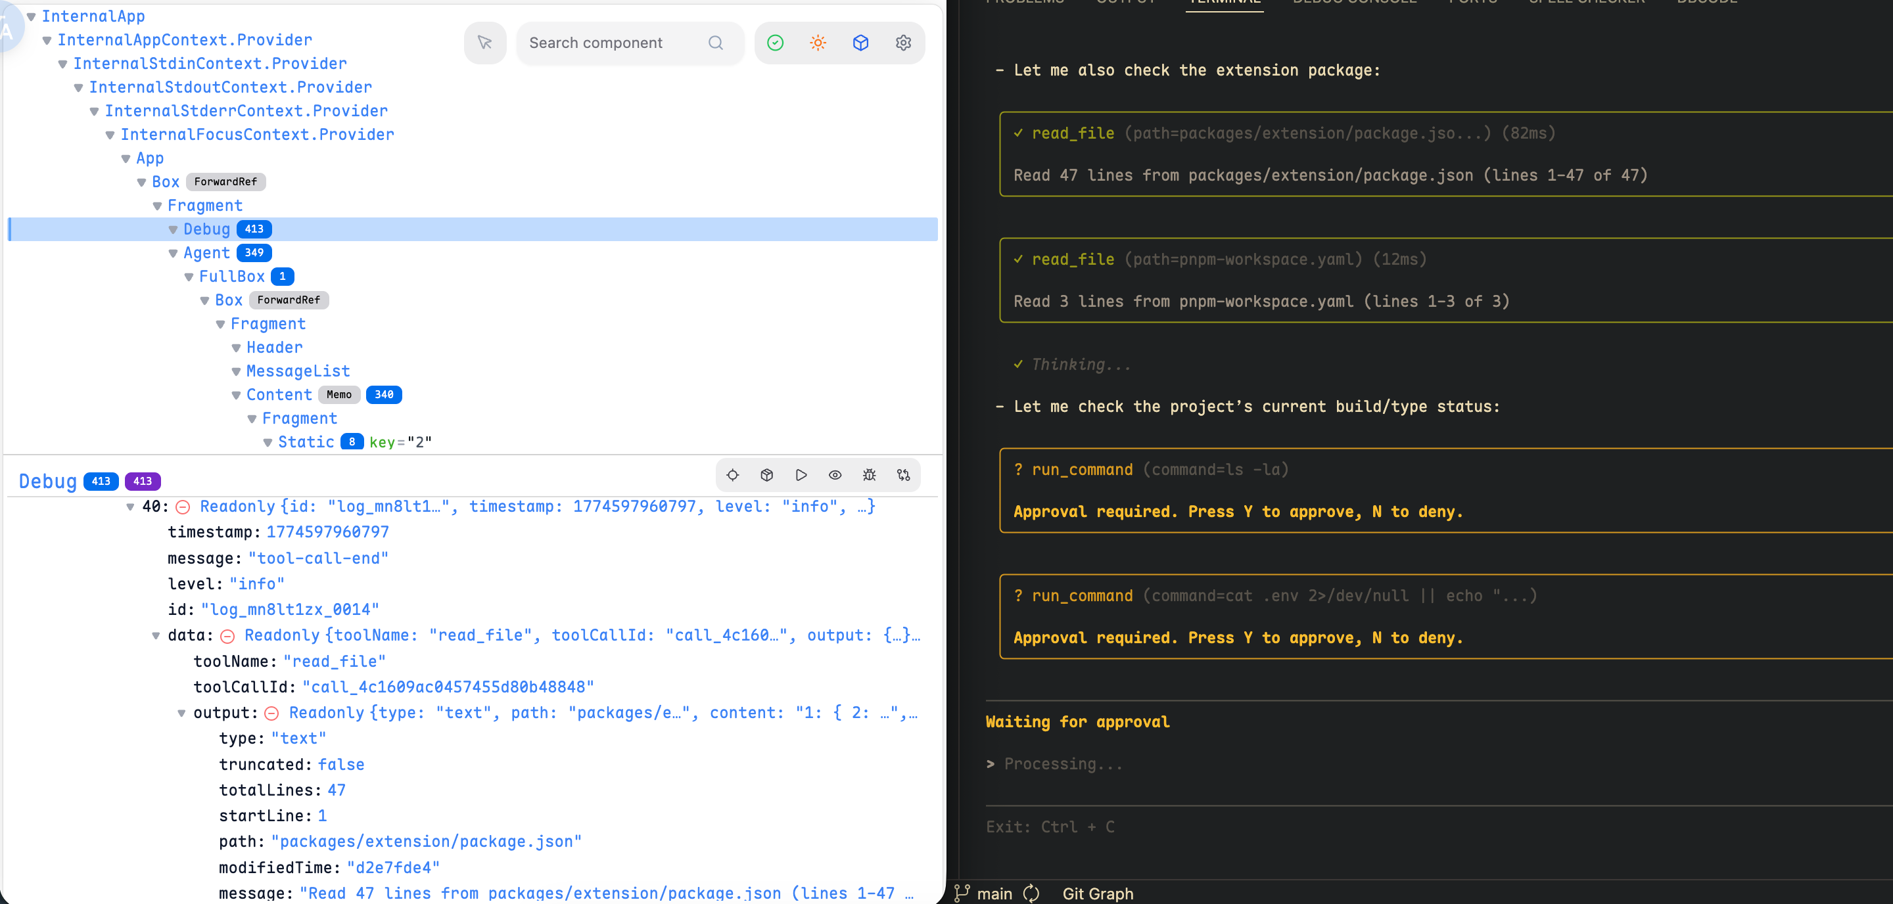Toggle the eye icon in inspector toolbar

point(835,475)
